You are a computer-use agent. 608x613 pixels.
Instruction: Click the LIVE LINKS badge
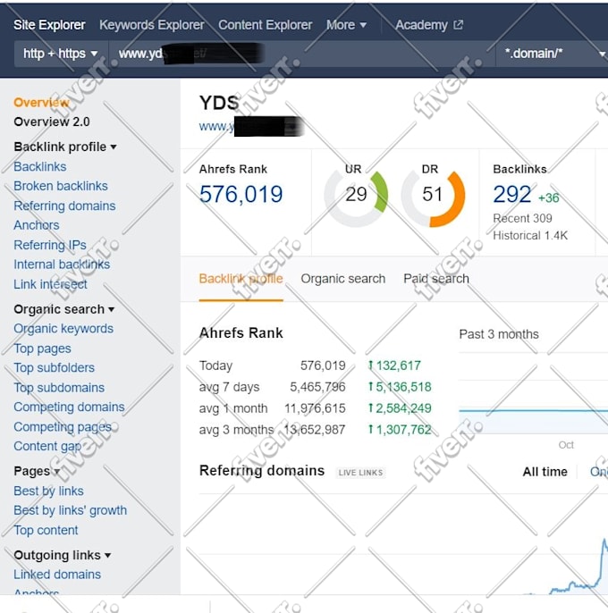click(360, 473)
